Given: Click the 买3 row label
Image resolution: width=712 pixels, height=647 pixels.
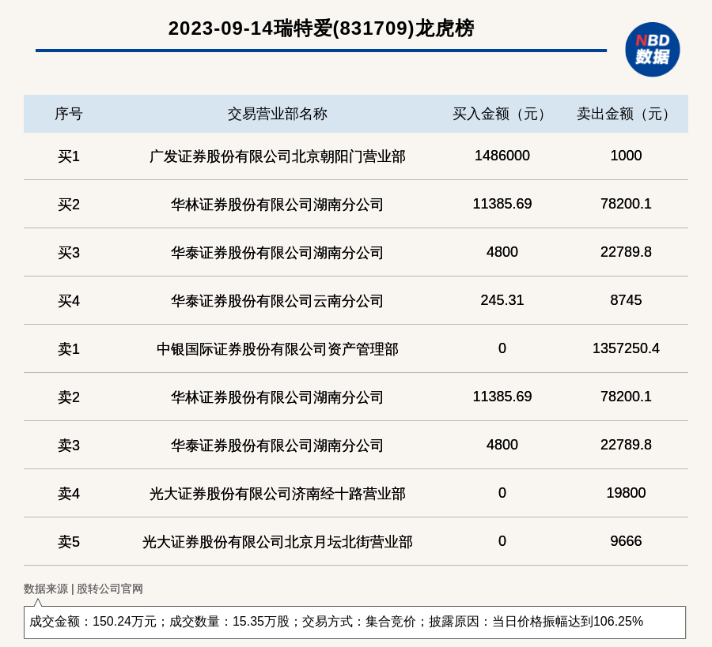Looking at the screenshot, I should coord(69,253).
